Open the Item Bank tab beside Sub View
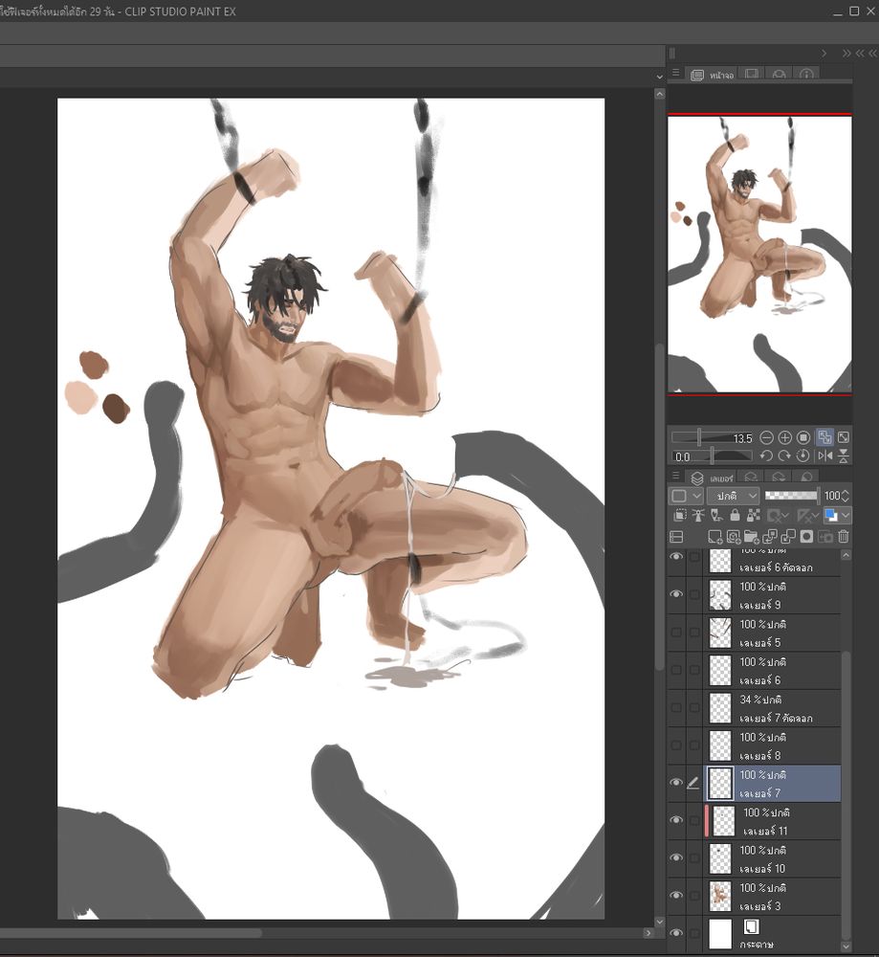 point(779,74)
